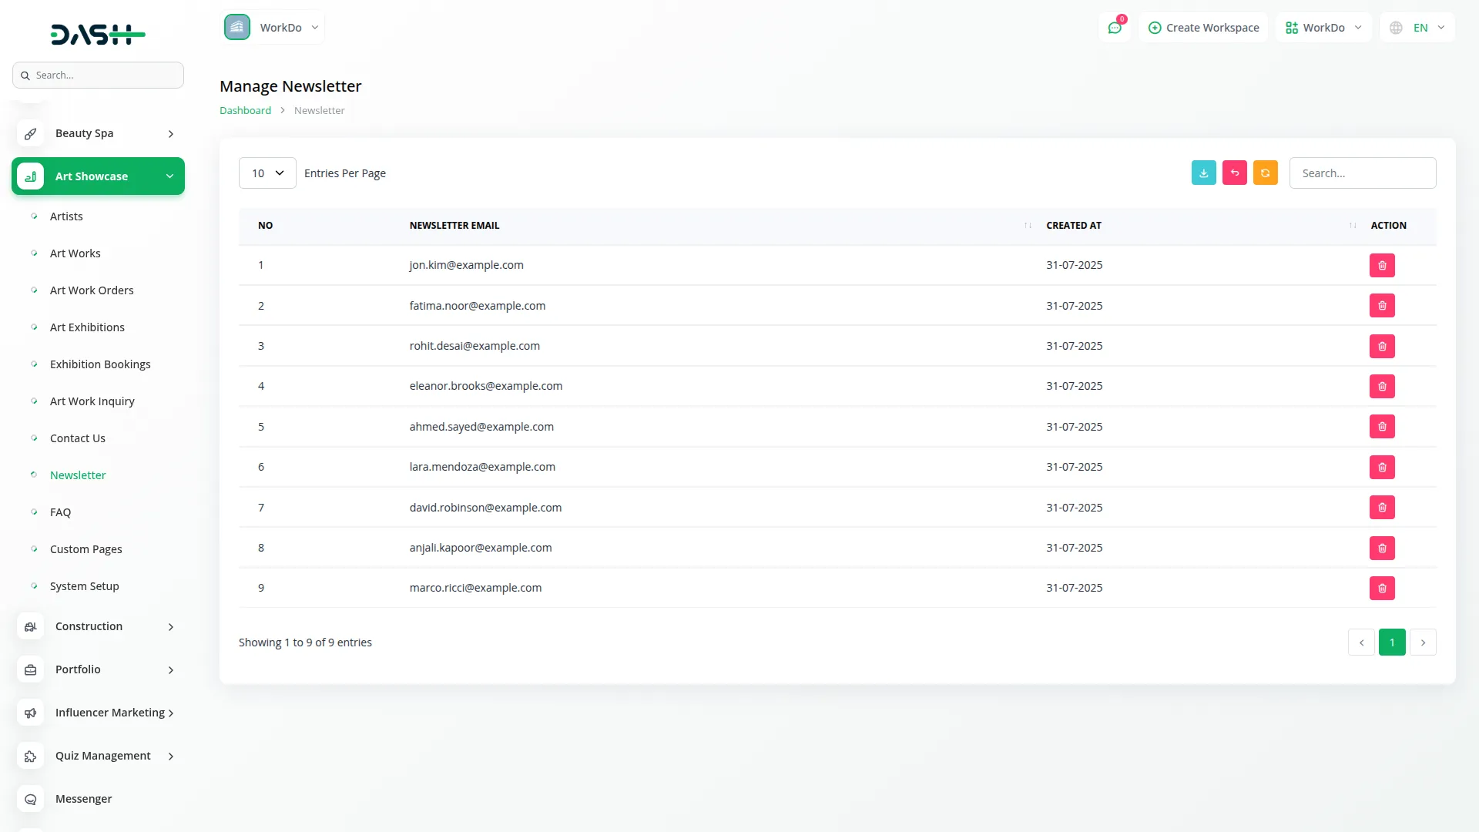Click the cyan download/export icon button

[1203, 173]
